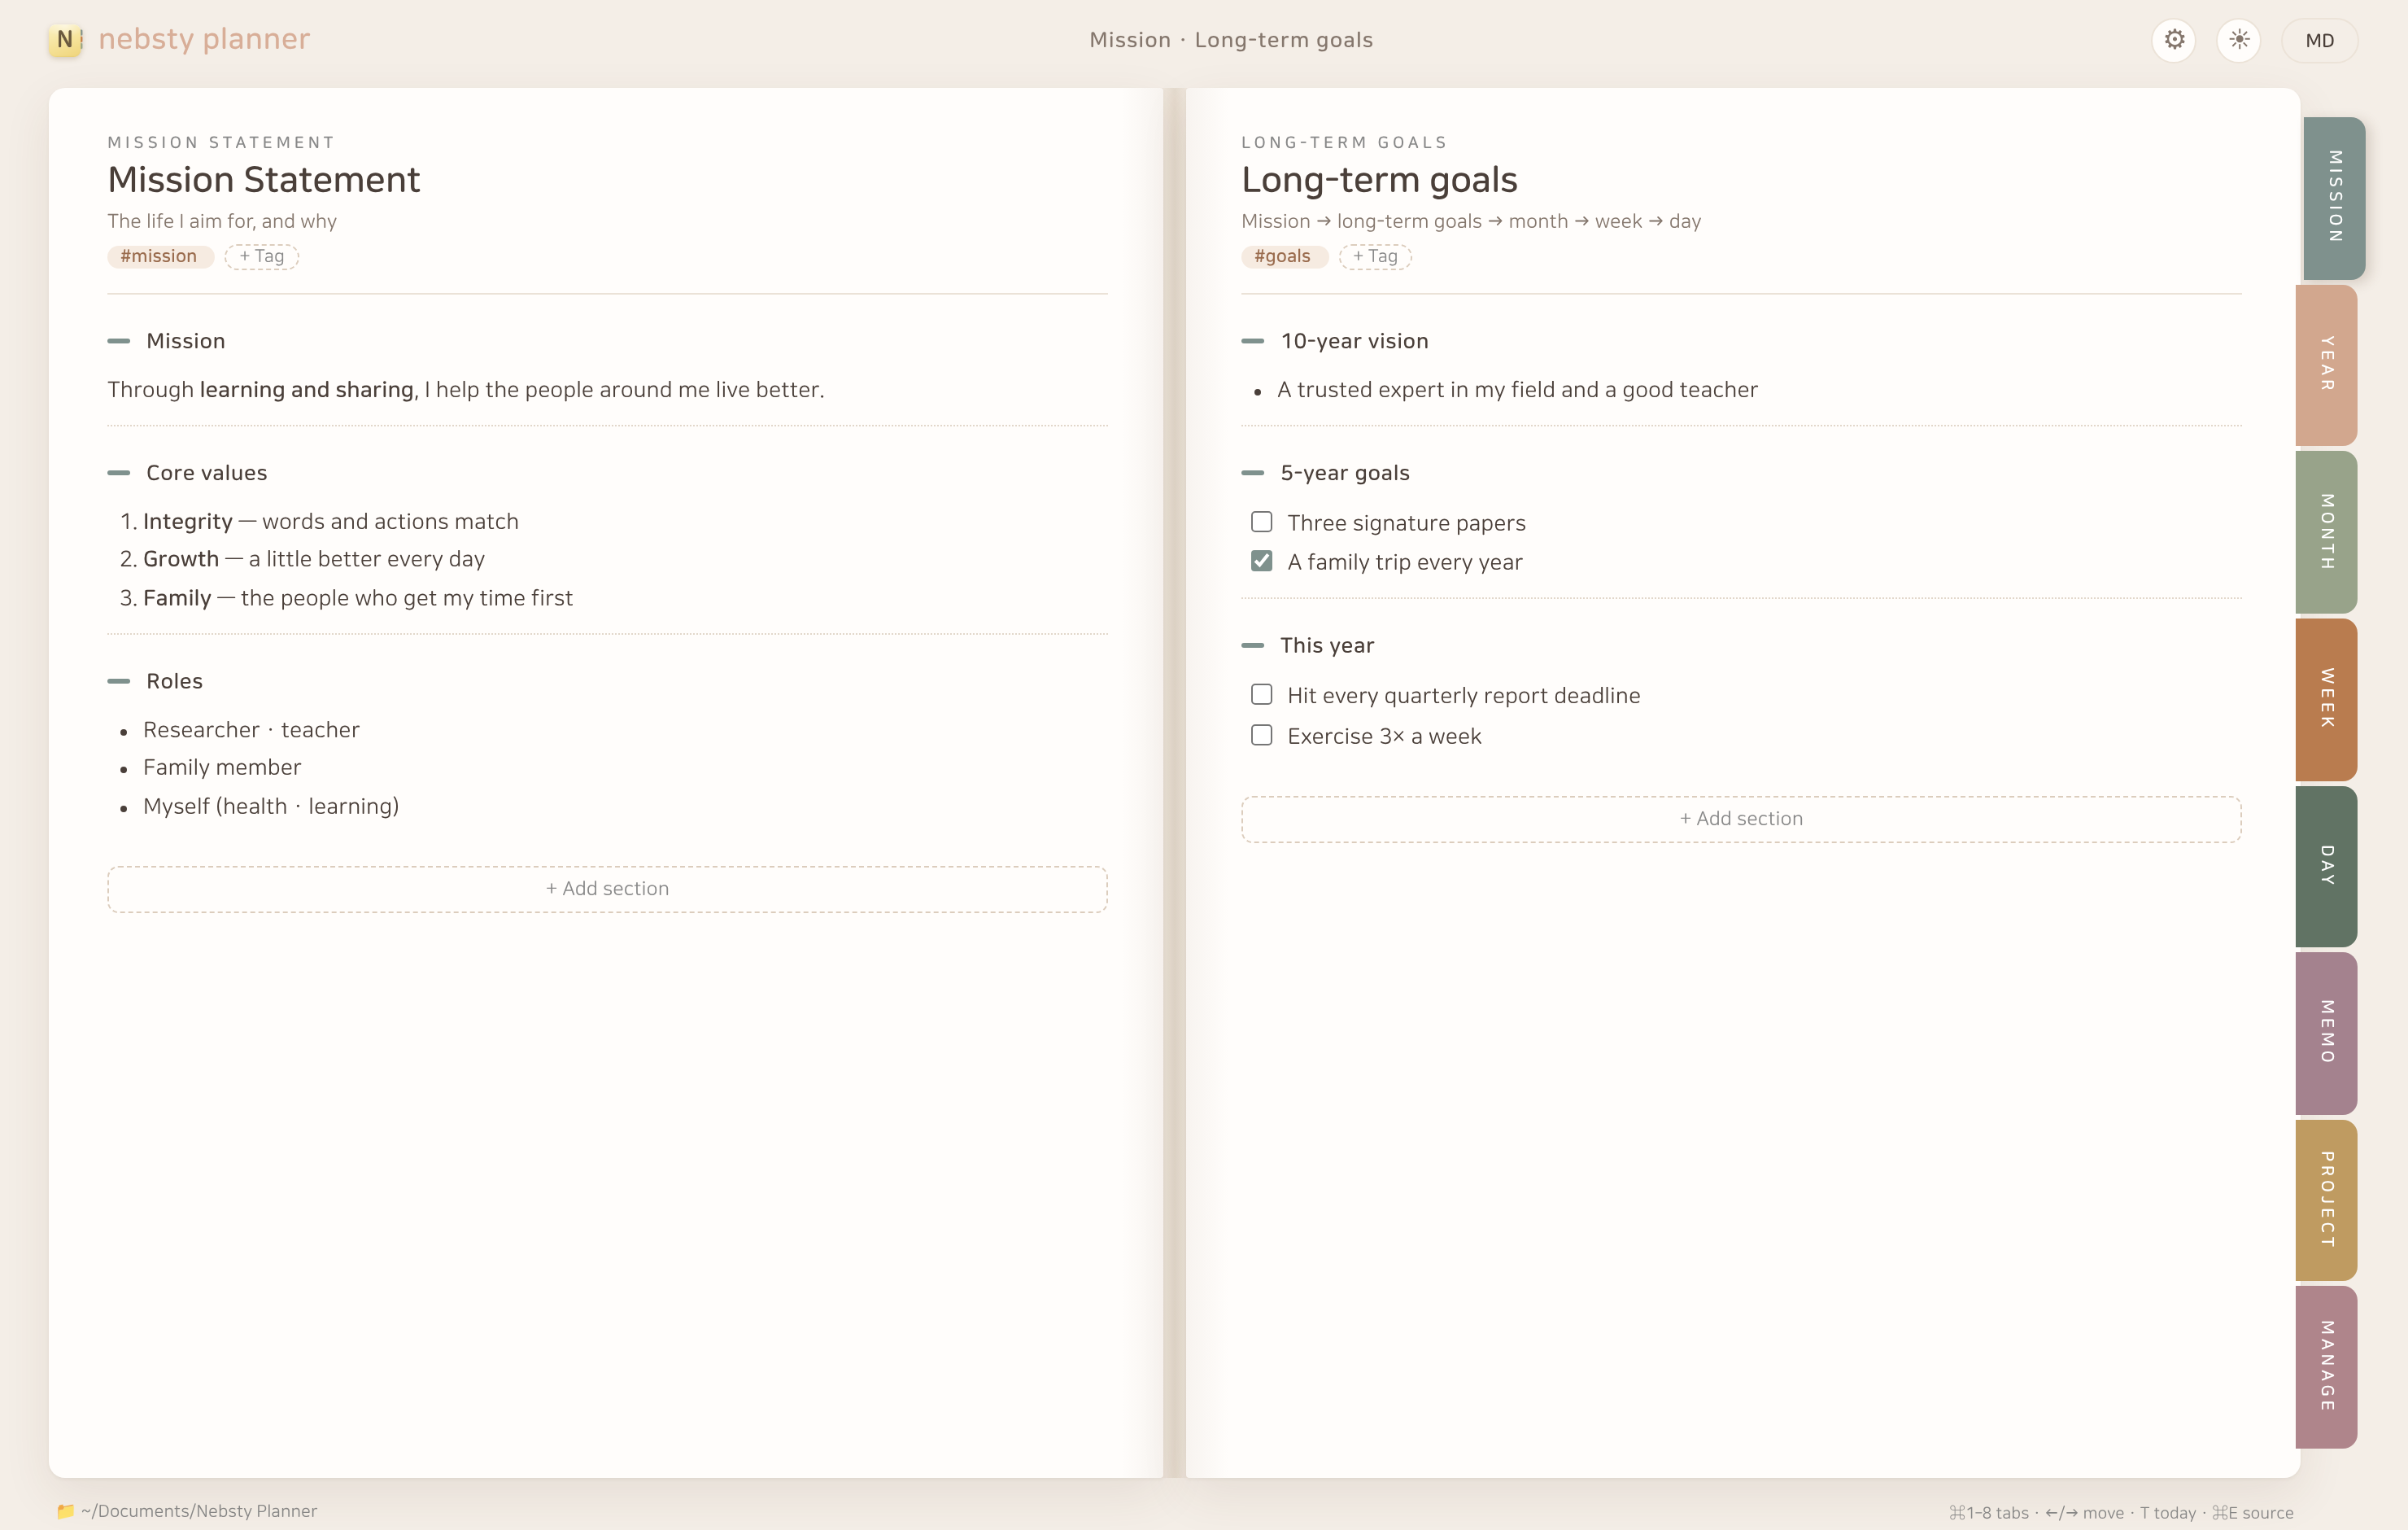Click the 'Researcher · teacher' role item
The width and height of the screenshot is (2408, 1530).
[x=251, y=729]
